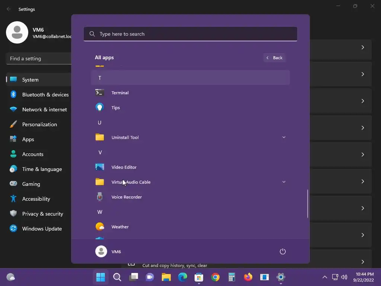Click the VM6 profile avatar in Settings
Screen dimensions: 381x286
(17, 32)
